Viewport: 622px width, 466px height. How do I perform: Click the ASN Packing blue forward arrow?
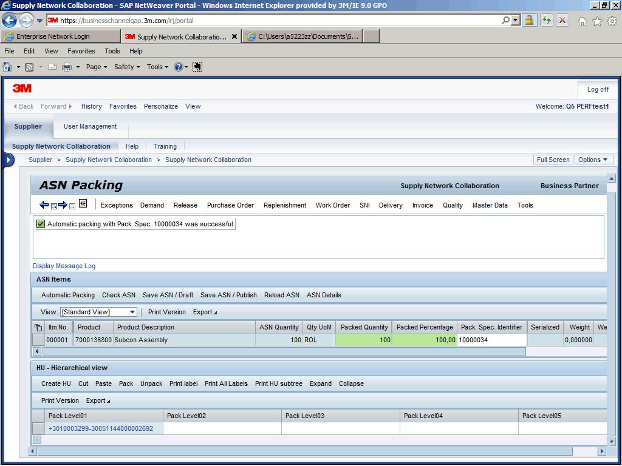click(63, 205)
